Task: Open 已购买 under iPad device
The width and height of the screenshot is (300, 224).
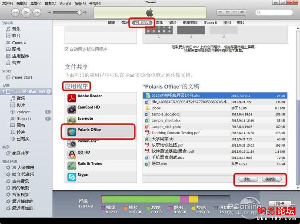Action: [23, 139]
